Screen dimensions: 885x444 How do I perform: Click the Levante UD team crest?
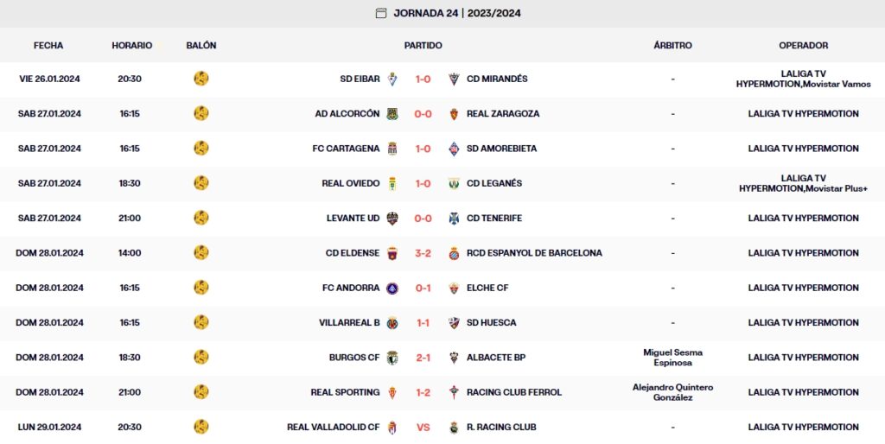392,219
